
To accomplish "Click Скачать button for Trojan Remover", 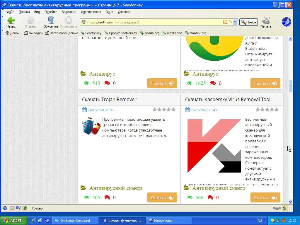I will click(162, 198).
